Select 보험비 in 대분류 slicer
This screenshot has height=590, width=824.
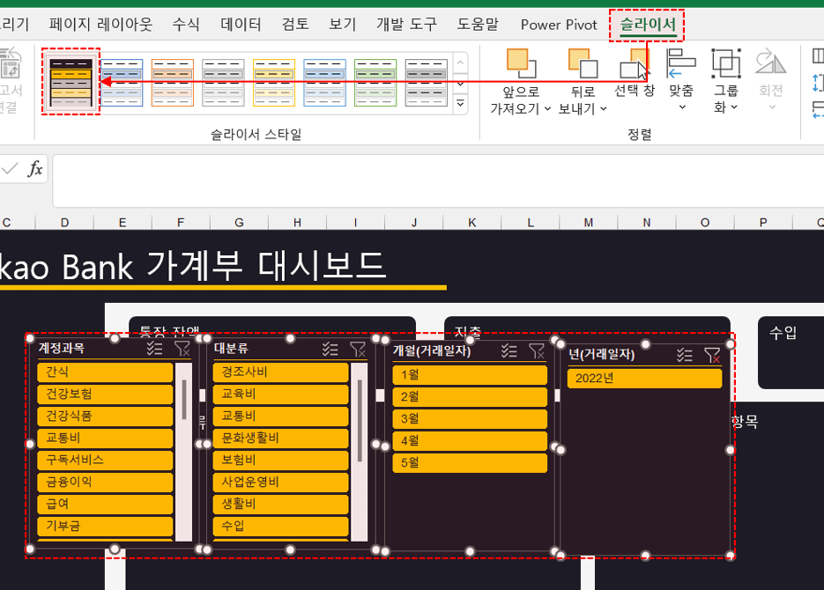point(280,461)
